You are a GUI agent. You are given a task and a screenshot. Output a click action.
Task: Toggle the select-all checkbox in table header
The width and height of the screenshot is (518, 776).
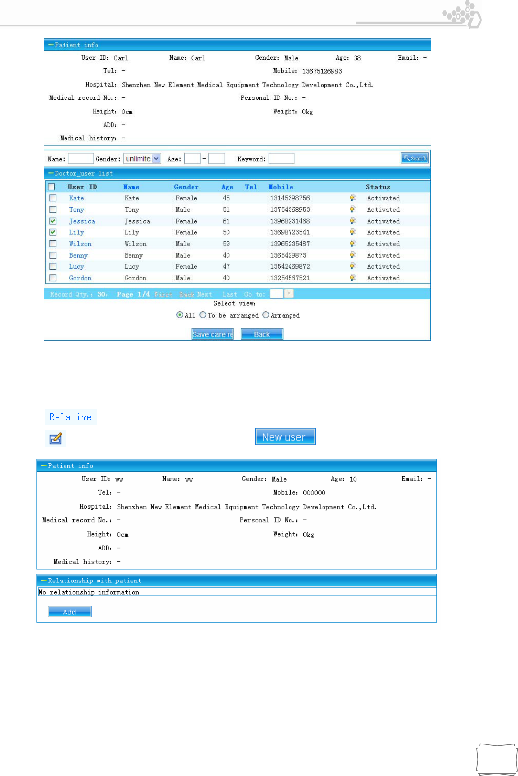coord(51,187)
